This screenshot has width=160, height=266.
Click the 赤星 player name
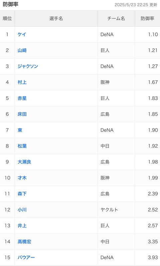22,98
